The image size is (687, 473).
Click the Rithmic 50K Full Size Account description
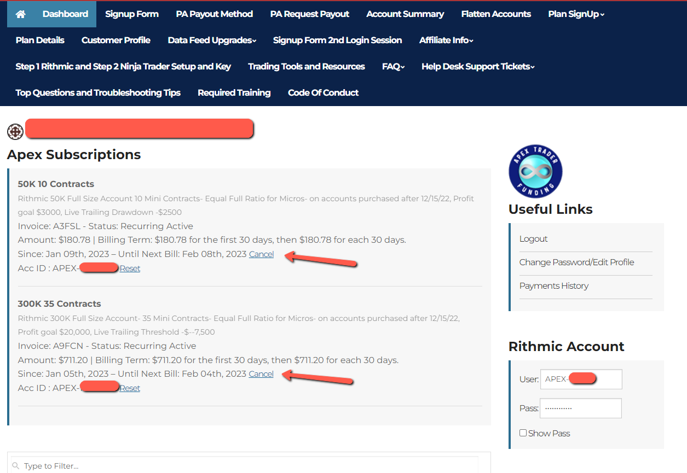(x=246, y=205)
